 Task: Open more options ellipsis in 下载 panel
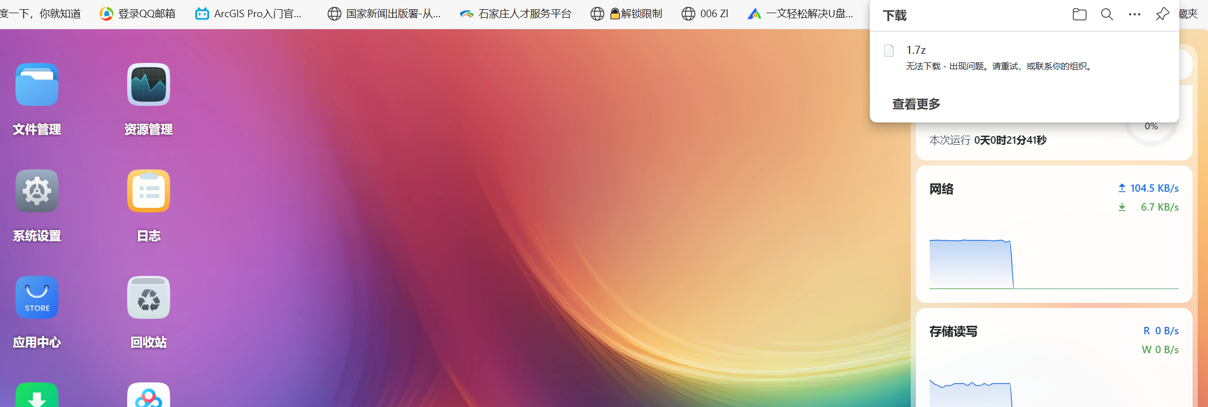[1134, 14]
